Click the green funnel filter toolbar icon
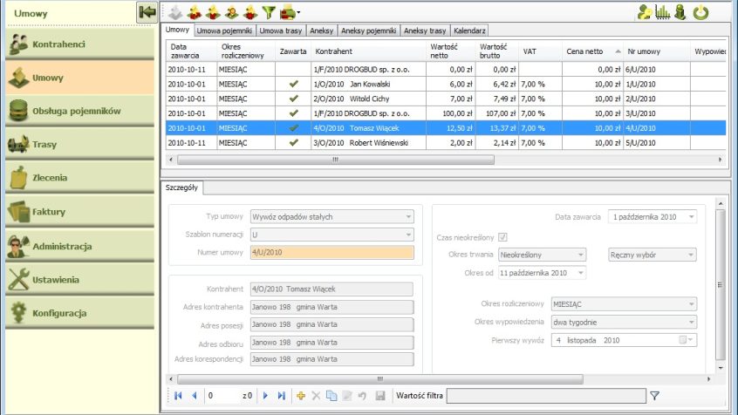This screenshot has height=415, width=738. tap(269, 12)
